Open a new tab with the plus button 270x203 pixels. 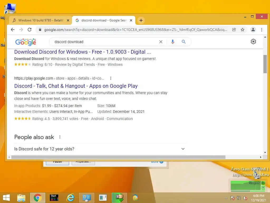(141, 20)
